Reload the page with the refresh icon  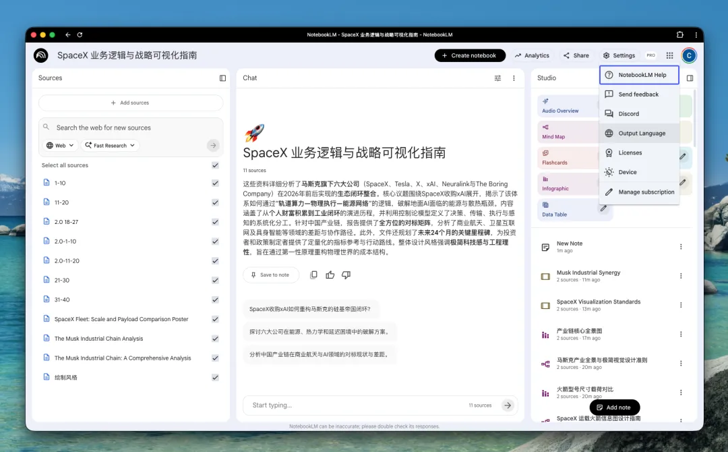pos(80,35)
